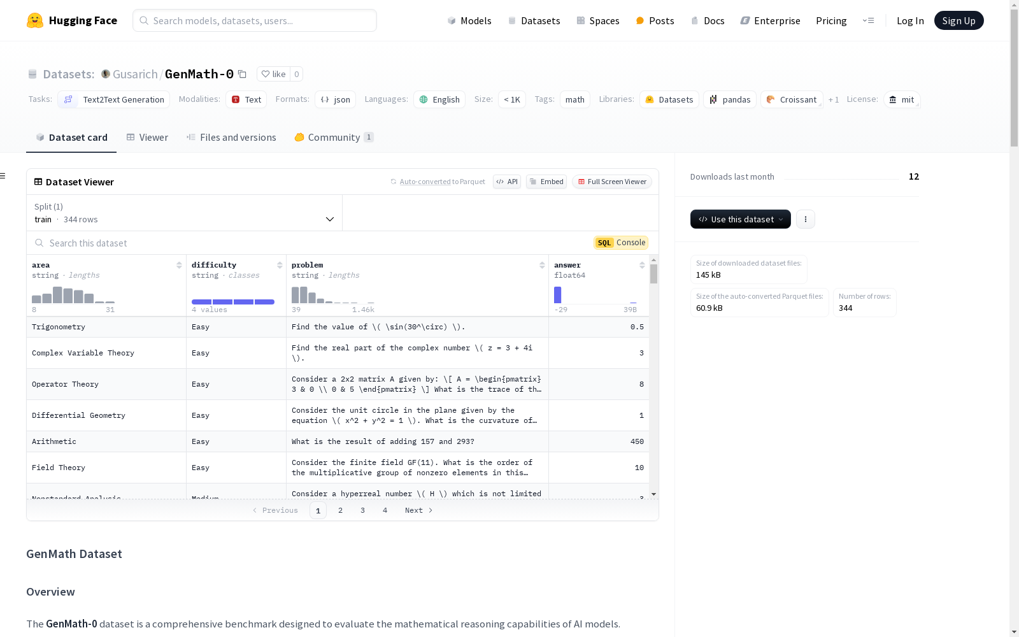The height and width of the screenshot is (637, 1019).
Task: Sort the area column
Action: (179, 265)
